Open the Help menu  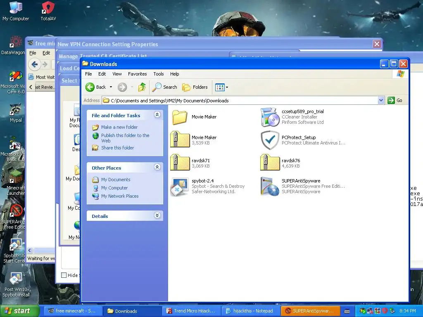175,74
